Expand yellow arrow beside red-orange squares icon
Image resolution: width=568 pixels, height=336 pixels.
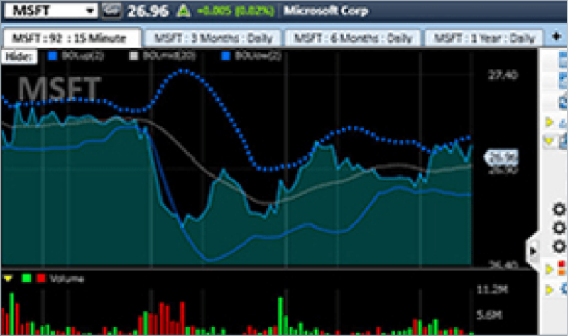coord(549,269)
